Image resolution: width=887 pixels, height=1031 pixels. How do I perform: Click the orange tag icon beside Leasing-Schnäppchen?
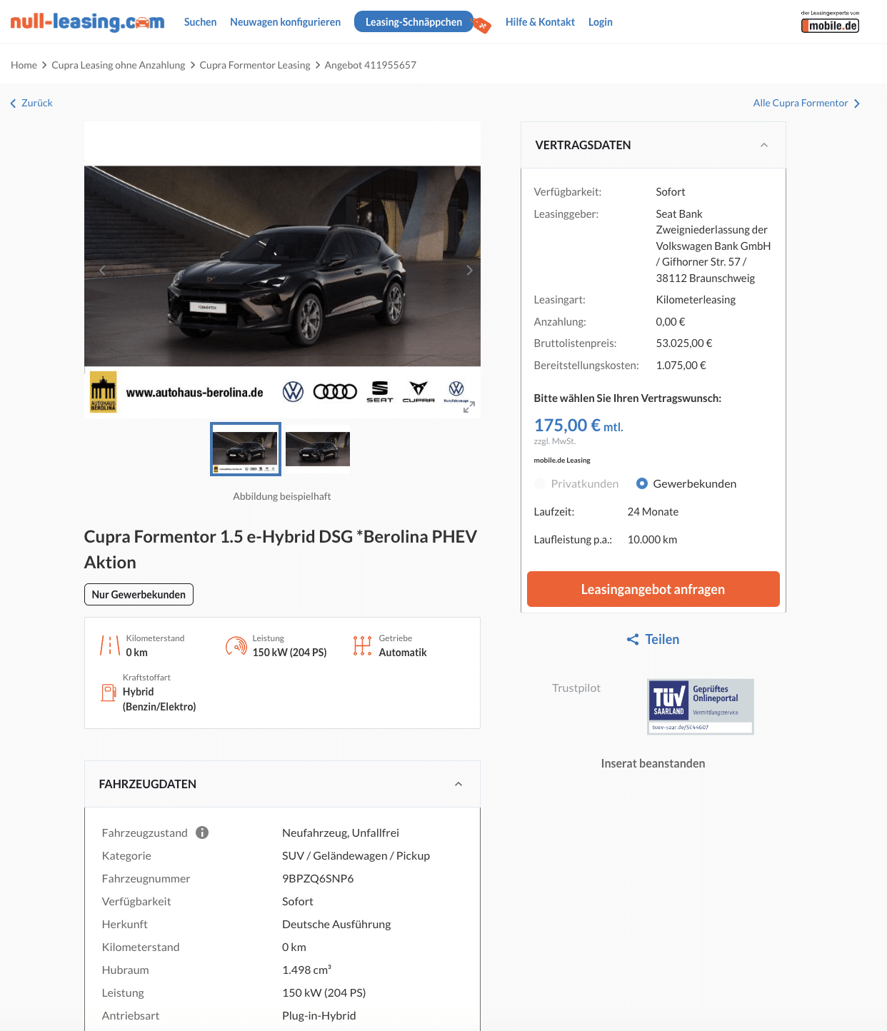click(x=482, y=26)
